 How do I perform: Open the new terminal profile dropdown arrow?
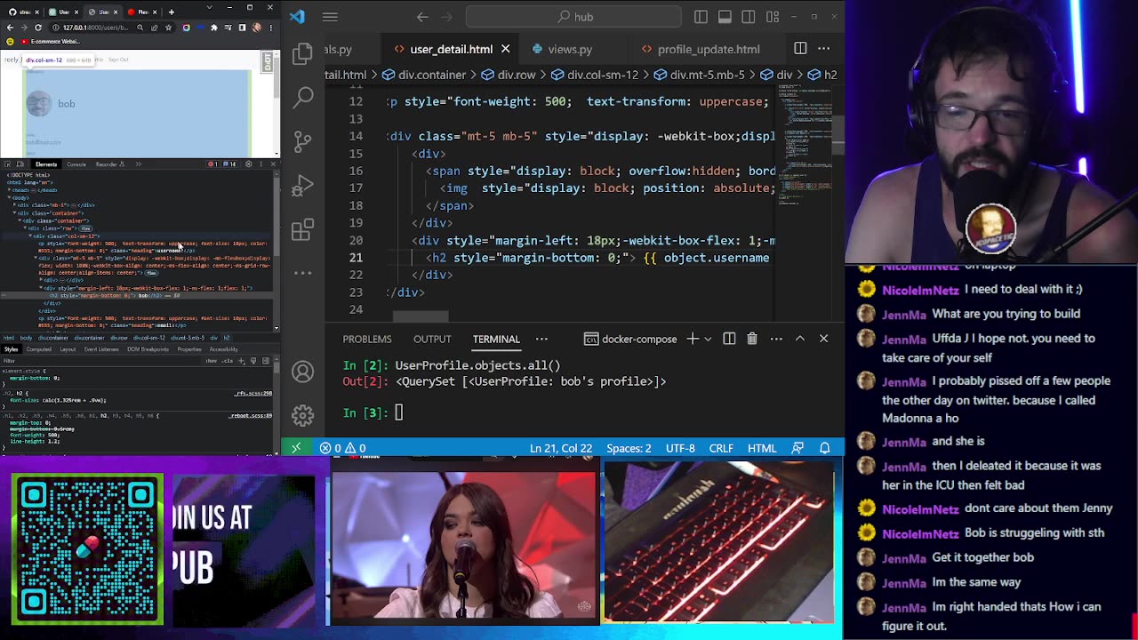pos(708,339)
